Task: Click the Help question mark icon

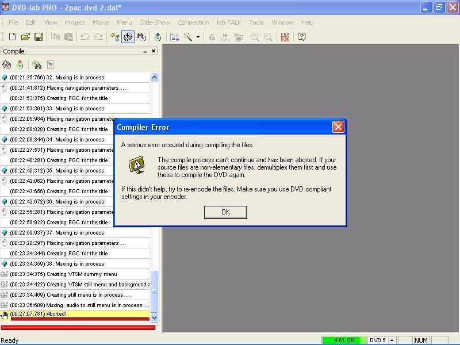Action: point(301,37)
